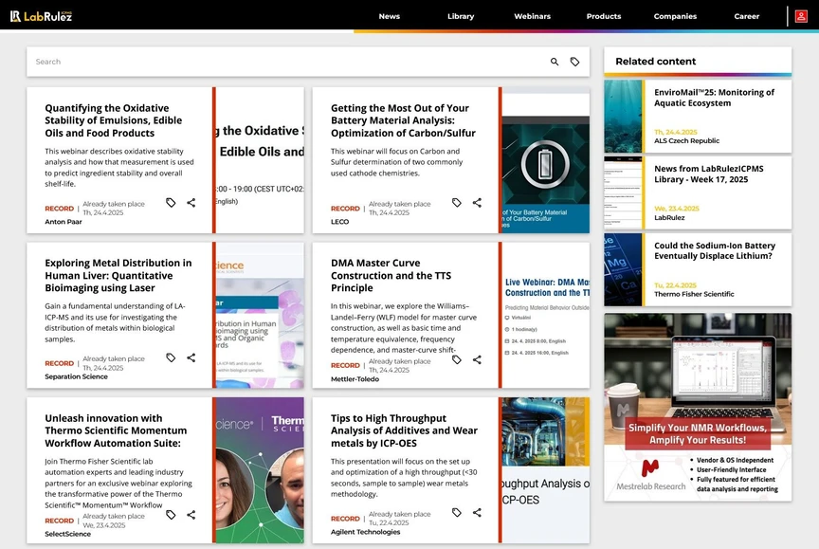Share the DMA Master Curve webinar
The height and width of the screenshot is (549, 819).
coord(477,360)
